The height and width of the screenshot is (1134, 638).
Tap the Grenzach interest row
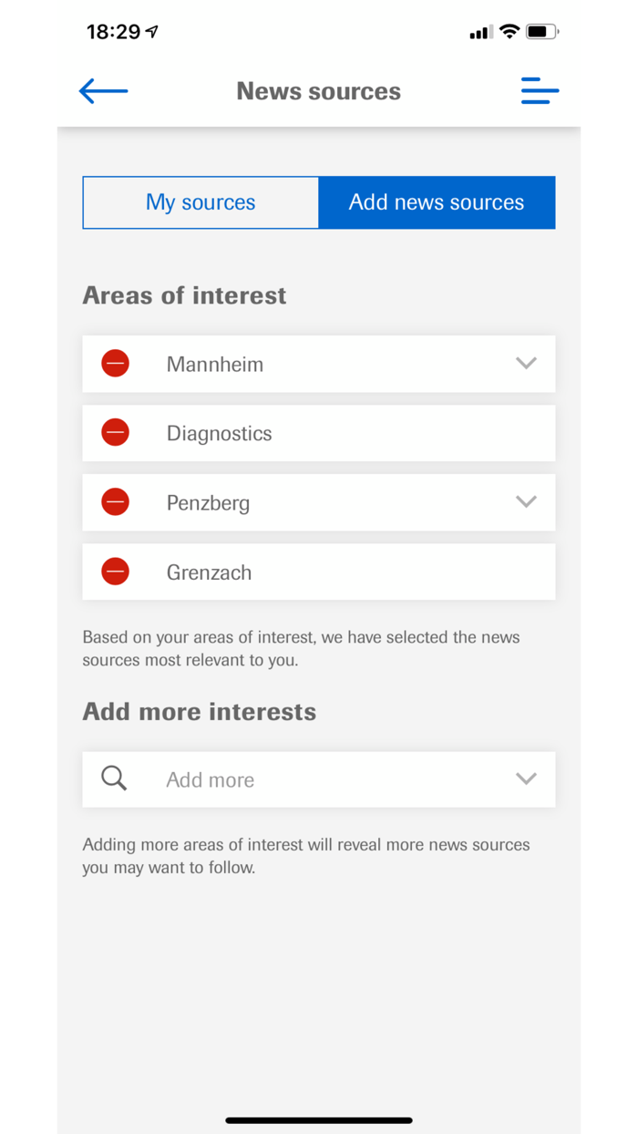pyautogui.click(x=346, y=572)
